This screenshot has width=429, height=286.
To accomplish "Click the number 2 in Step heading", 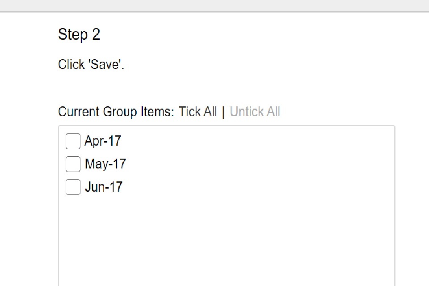I will click(x=96, y=34).
